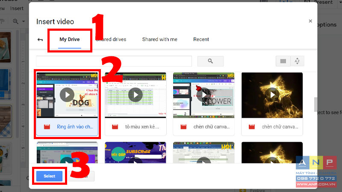Click the magnifier search button
Viewport: 342px width, 192px height.
click(210, 61)
